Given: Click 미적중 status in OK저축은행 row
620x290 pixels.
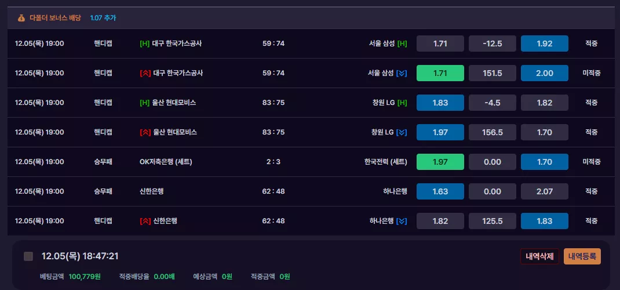Looking at the screenshot, I should pos(592,162).
